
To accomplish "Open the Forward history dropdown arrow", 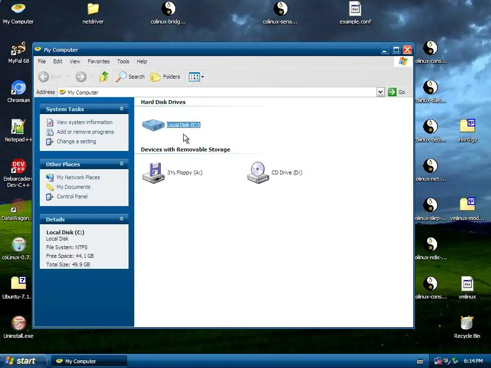I will coord(92,77).
